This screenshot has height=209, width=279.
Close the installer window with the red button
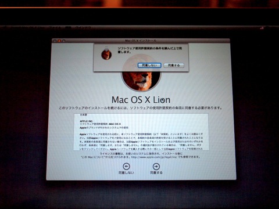55,41
